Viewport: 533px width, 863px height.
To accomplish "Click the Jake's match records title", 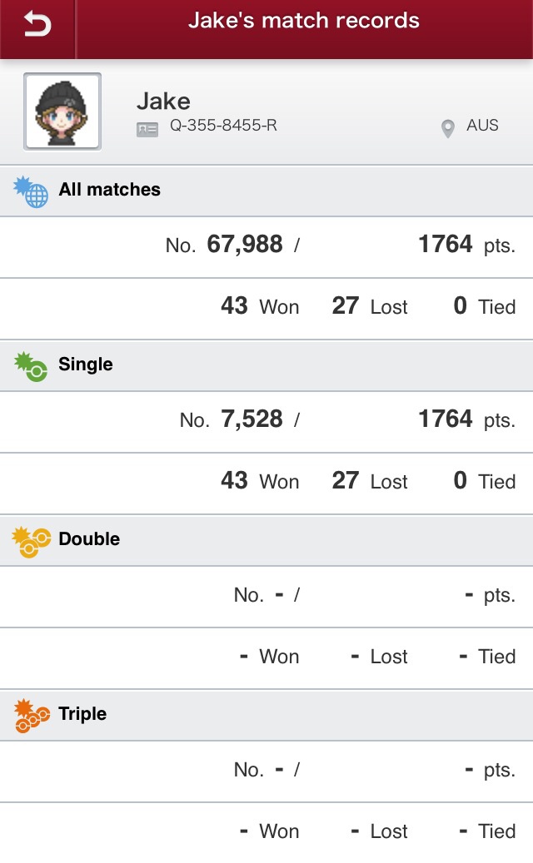I will pyautogui.click(x=303, y=21).
